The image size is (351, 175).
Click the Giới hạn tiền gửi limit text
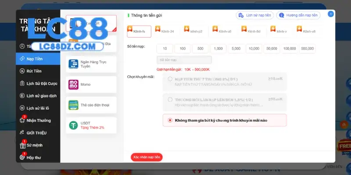(183, 70)
